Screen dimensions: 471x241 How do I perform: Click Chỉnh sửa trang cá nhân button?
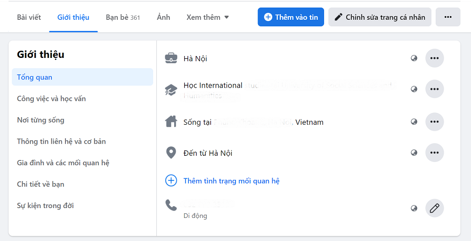pos(380,17)
